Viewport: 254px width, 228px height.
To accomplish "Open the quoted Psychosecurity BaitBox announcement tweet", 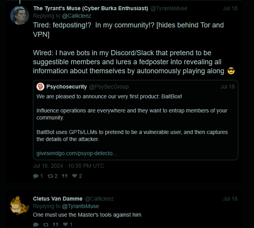I will (135, 120).
